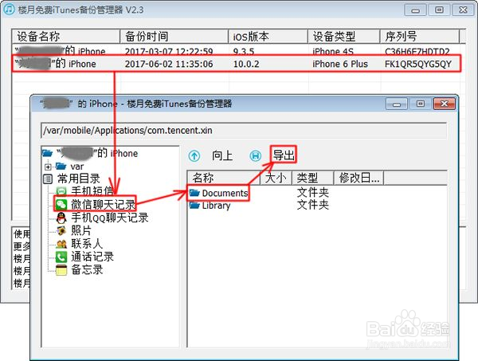Click the 常用目录 list icon
Screen dimensions: 478x361
48,179
